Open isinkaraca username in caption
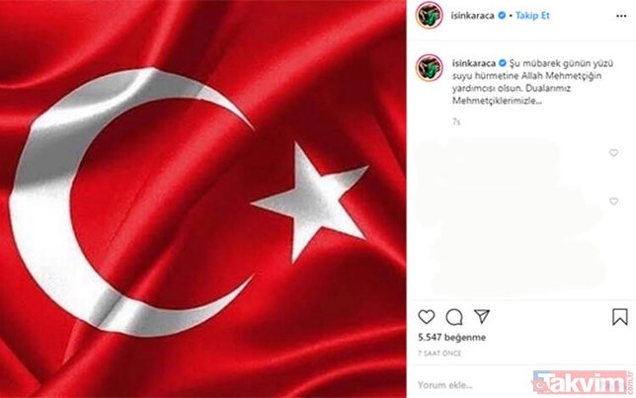Image resolution: width=636 pixels, height=398 pixels. click(x=474, y=63)
